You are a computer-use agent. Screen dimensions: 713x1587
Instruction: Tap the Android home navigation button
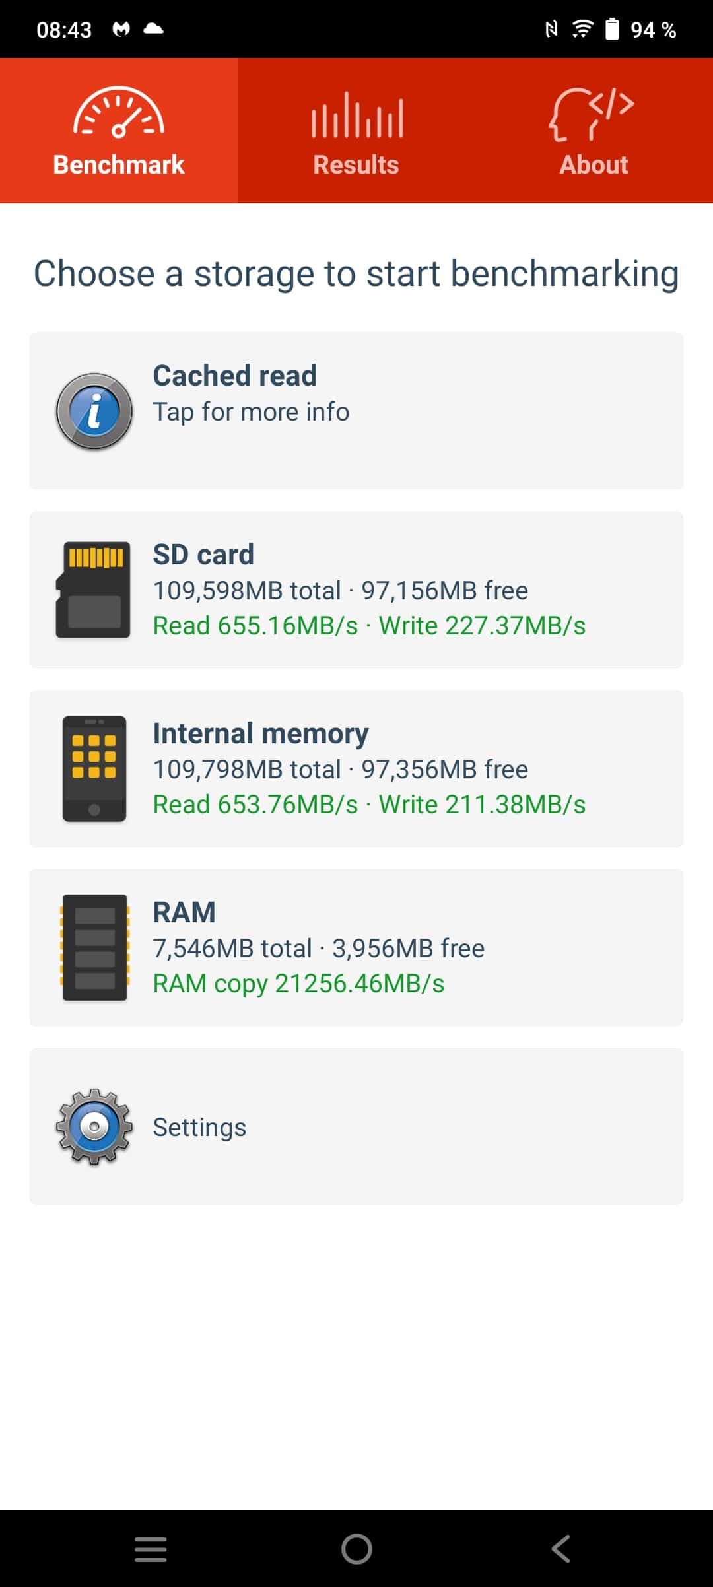(x=356, y=1549)
